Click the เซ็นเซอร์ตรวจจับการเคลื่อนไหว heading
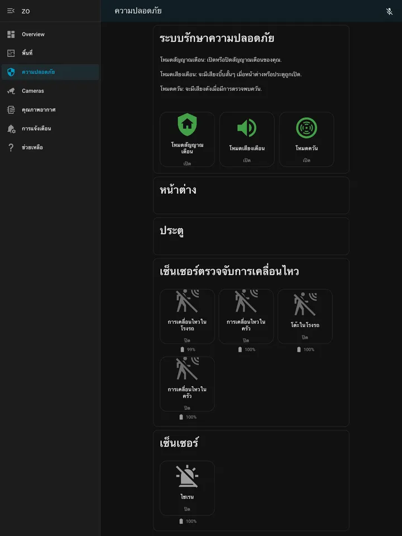402x536 pixels. [x=229, y=271]
